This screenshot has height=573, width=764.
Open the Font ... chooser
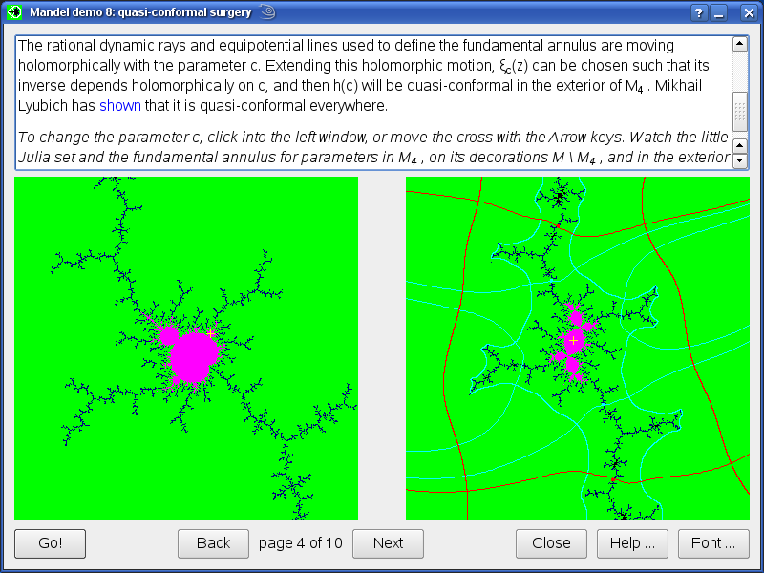tap(713, 543)
